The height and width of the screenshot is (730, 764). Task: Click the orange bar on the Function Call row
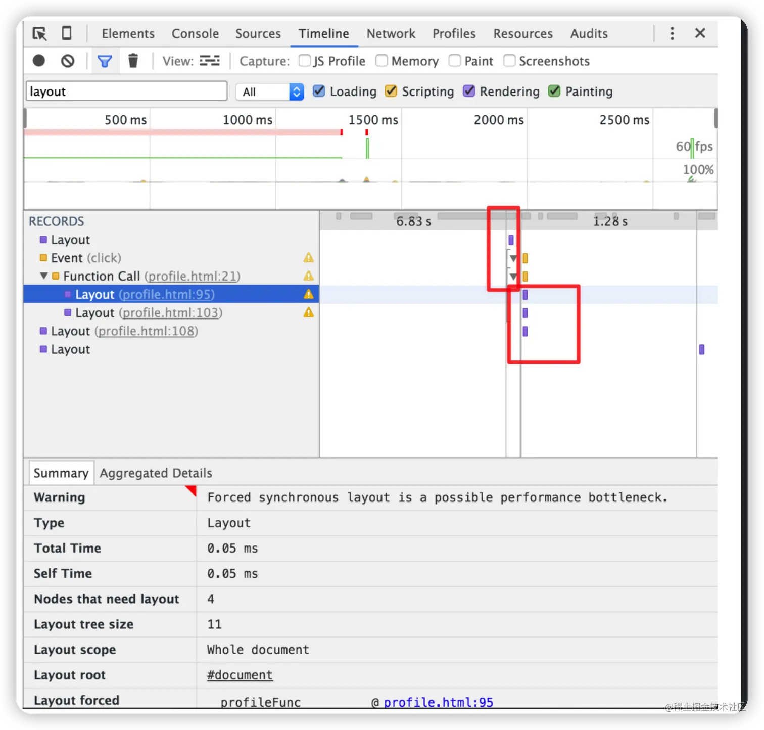[525, 277]
